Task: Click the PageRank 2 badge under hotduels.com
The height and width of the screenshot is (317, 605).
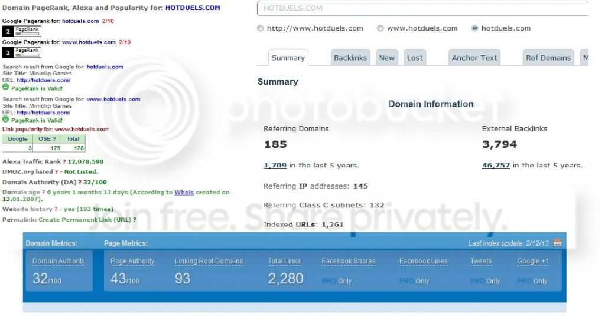Action: [x=22, y=31]
